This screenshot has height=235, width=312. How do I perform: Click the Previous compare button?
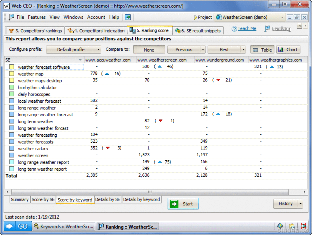click(x=184, y=50)
